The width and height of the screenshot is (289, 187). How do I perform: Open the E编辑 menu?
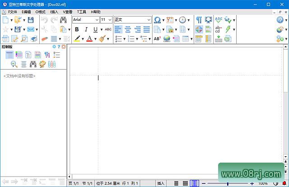pos(26,12)
